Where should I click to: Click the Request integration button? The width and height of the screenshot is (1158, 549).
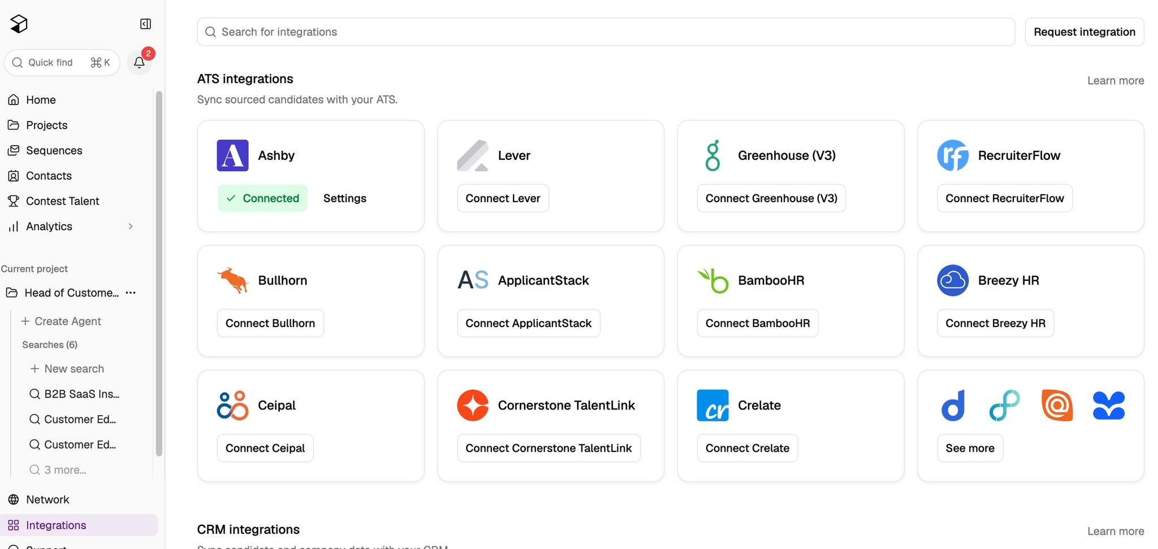(1084, 32)
